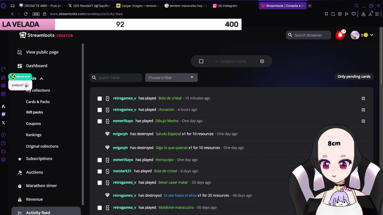This screenshot has height=215, width=383.
Task: Collapse the Cards section chevron in sidebar
Action: tap(41, 79)
